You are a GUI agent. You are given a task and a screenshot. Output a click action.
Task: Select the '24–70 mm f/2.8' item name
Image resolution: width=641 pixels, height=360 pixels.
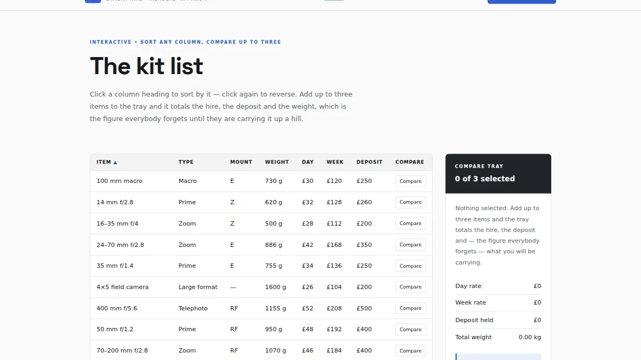(x=120, y=245)
